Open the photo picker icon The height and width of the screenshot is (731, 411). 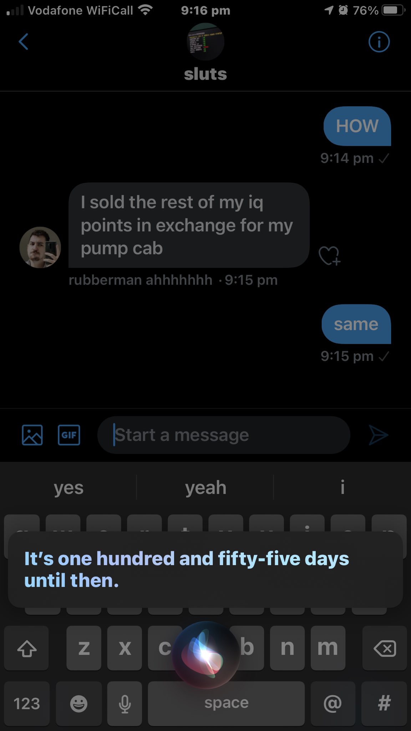point(32,435)
